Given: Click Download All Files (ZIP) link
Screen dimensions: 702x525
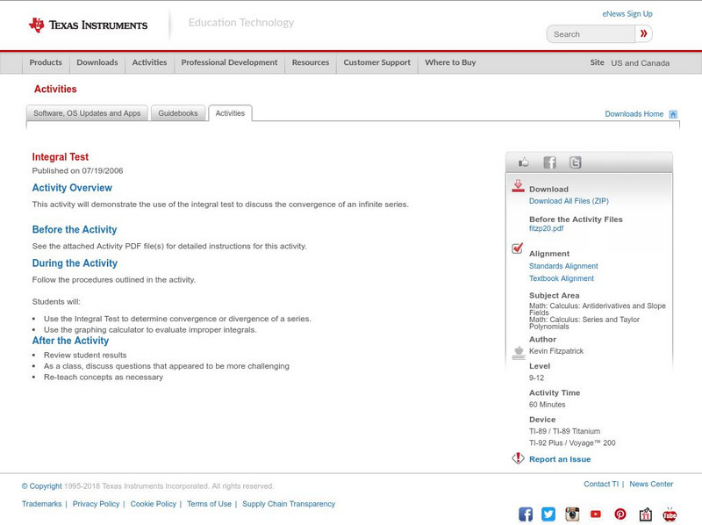Looking at the screenshot, I should (x=569, y=201).
